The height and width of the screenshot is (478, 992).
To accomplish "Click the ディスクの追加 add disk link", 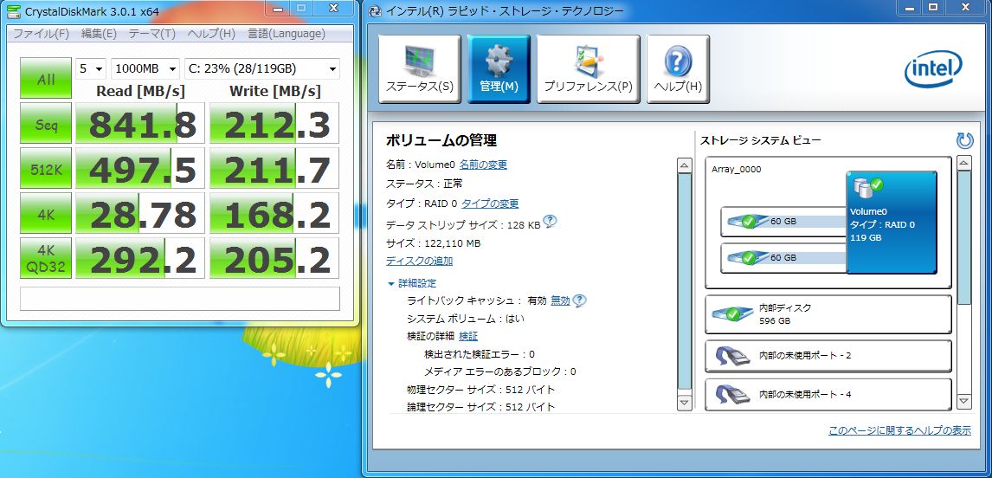I will click(x=420, y=261).
